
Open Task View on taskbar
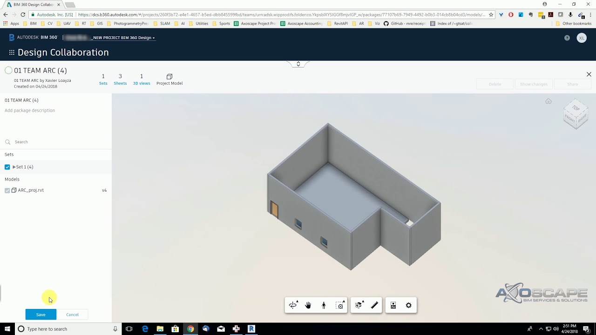tap(129, 329)
